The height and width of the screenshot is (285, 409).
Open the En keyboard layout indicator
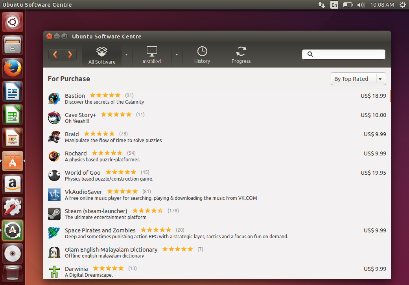[x=334, y=5]
